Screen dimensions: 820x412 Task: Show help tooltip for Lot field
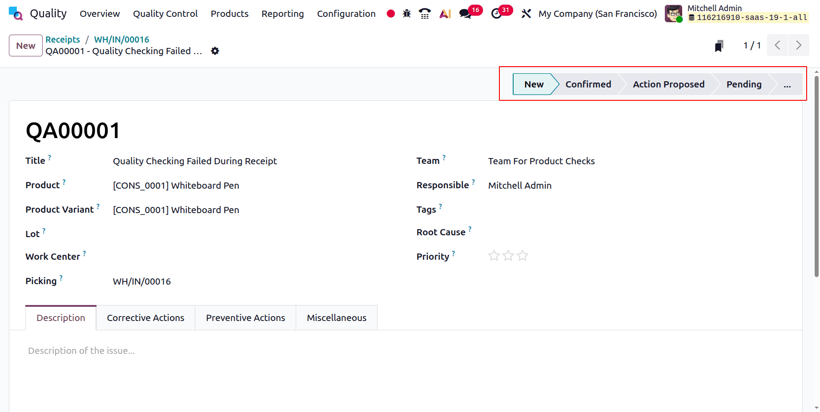(x=44, y=230)
